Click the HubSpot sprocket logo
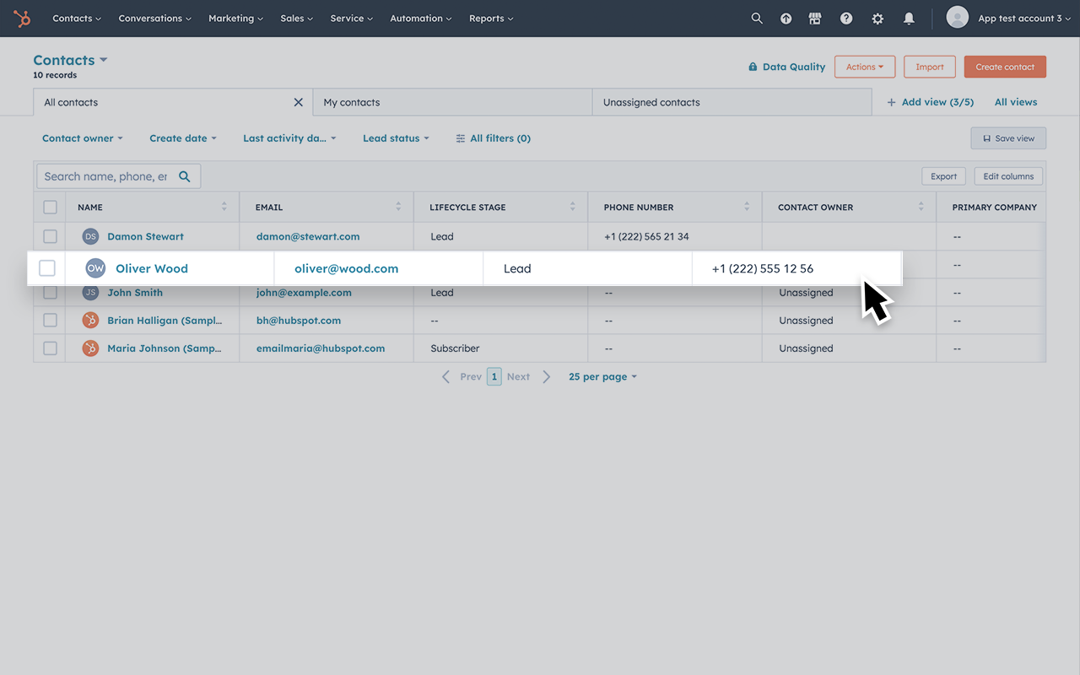 click(x=21, y=18)
